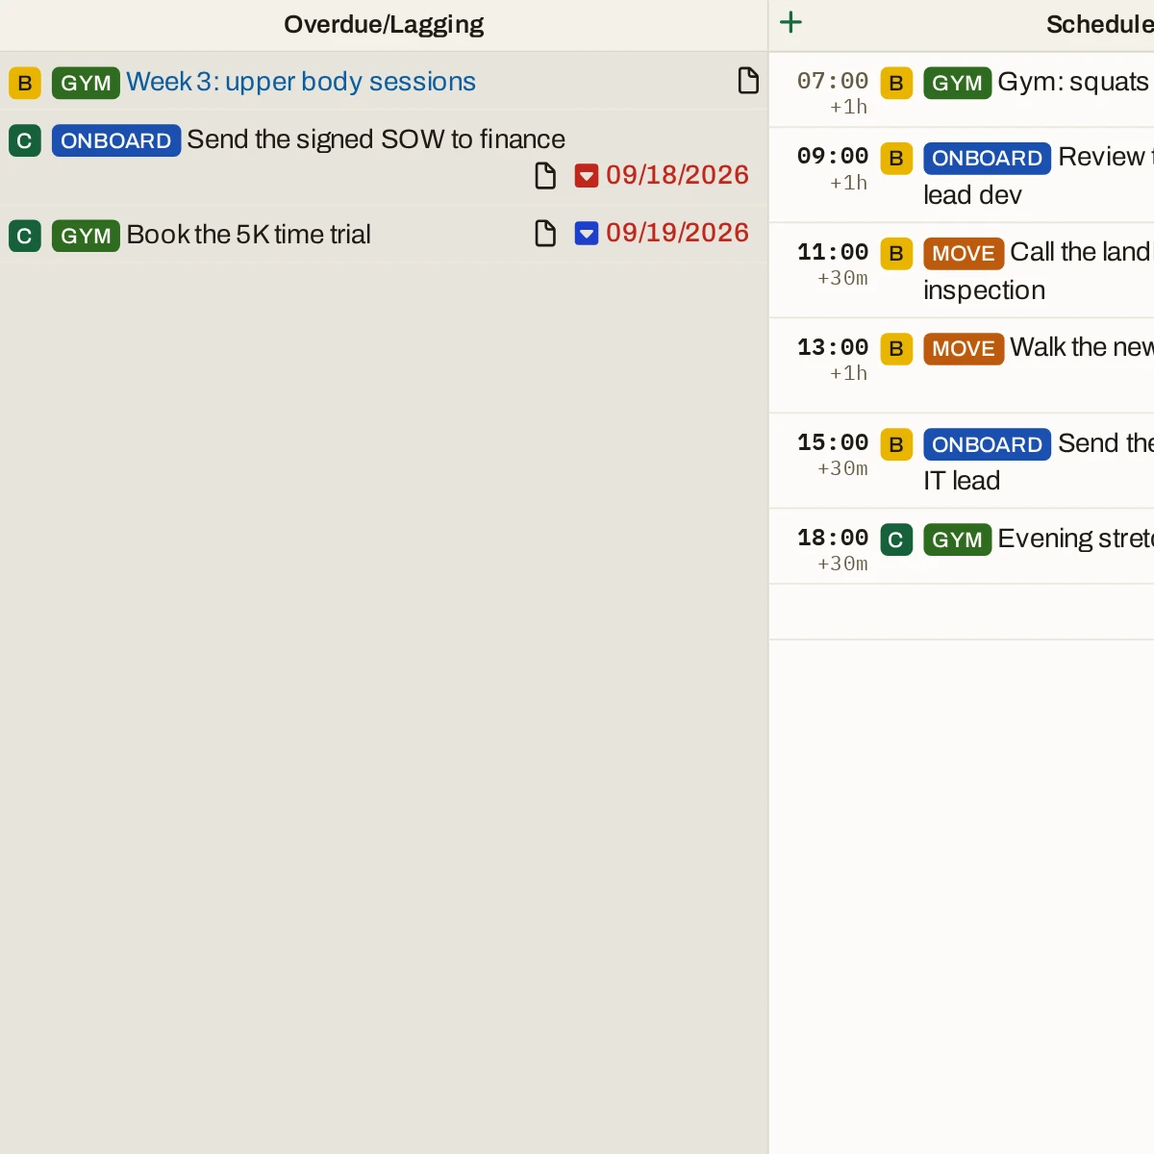Click priority B badge on the 07:00 entry
This screenshot has height=1154, width=1154.
click(x=896, y=83)
